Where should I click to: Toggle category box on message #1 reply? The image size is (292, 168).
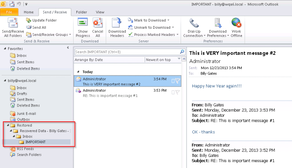(x=173, y=93)
